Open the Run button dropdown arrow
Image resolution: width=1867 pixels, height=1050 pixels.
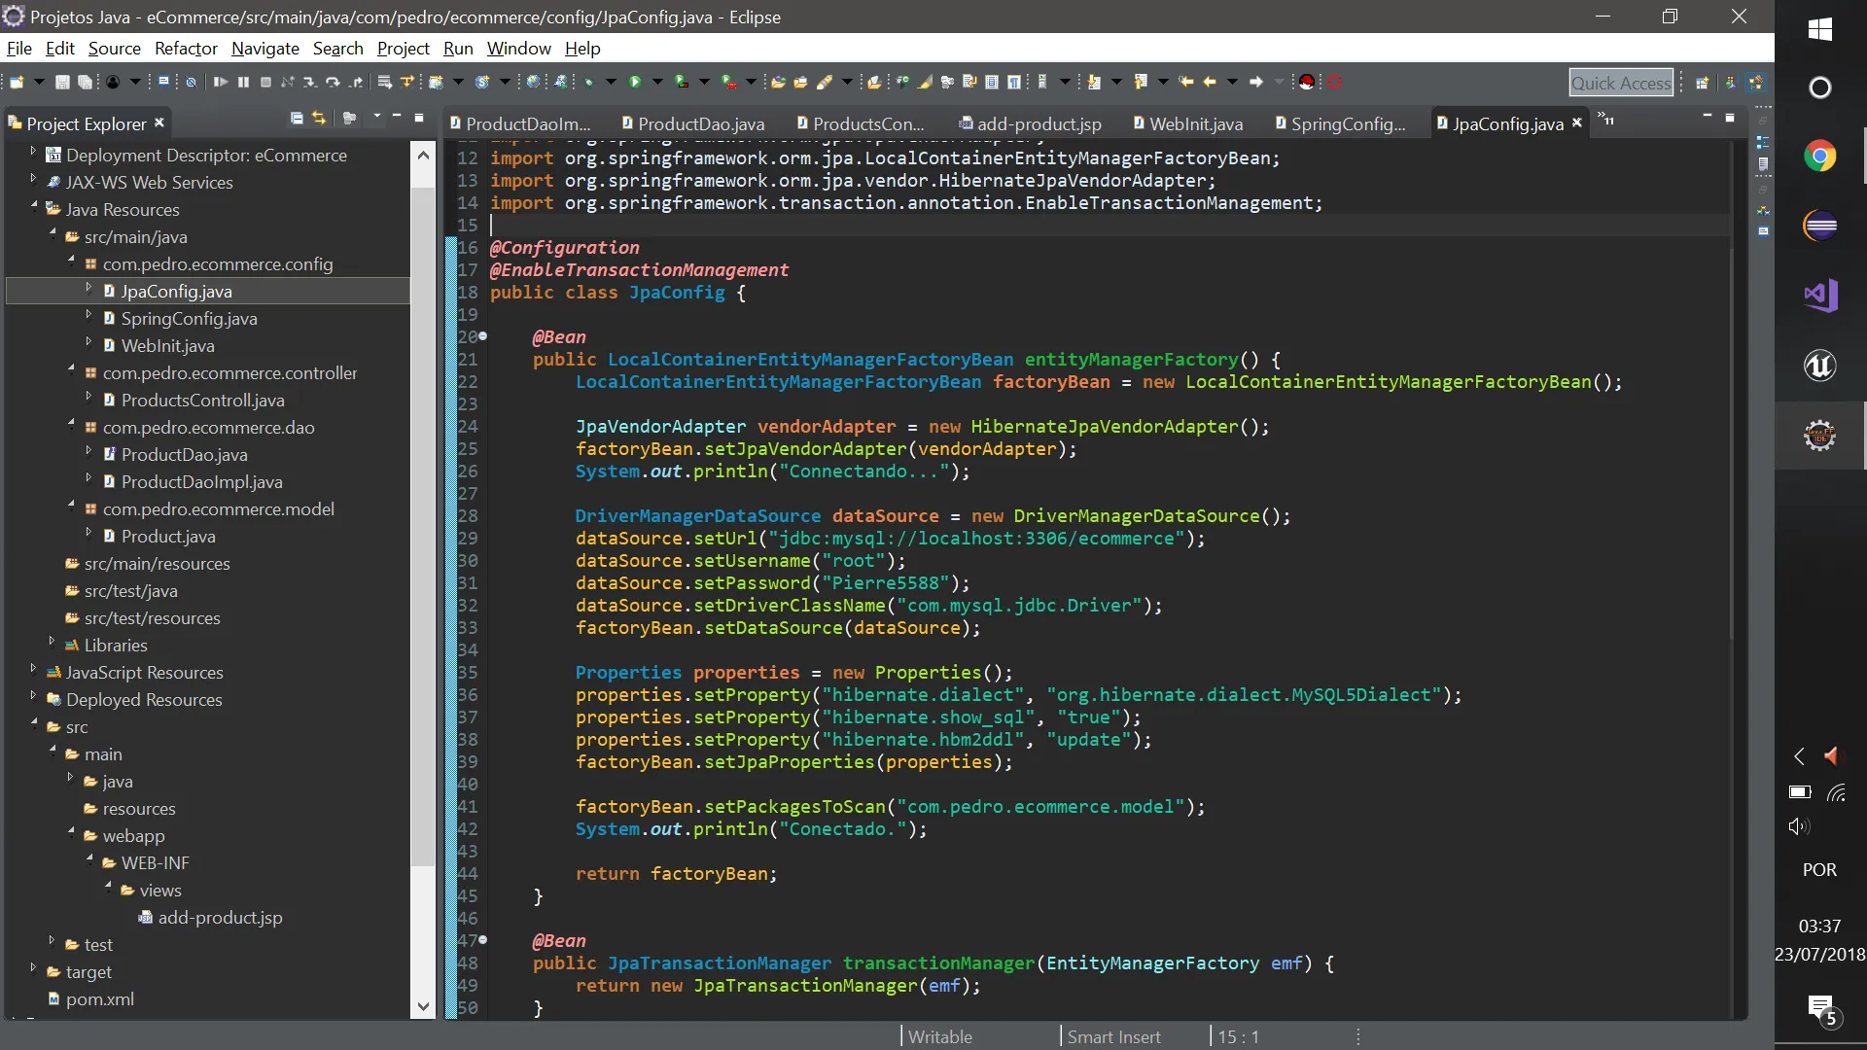tap(657, 83)
